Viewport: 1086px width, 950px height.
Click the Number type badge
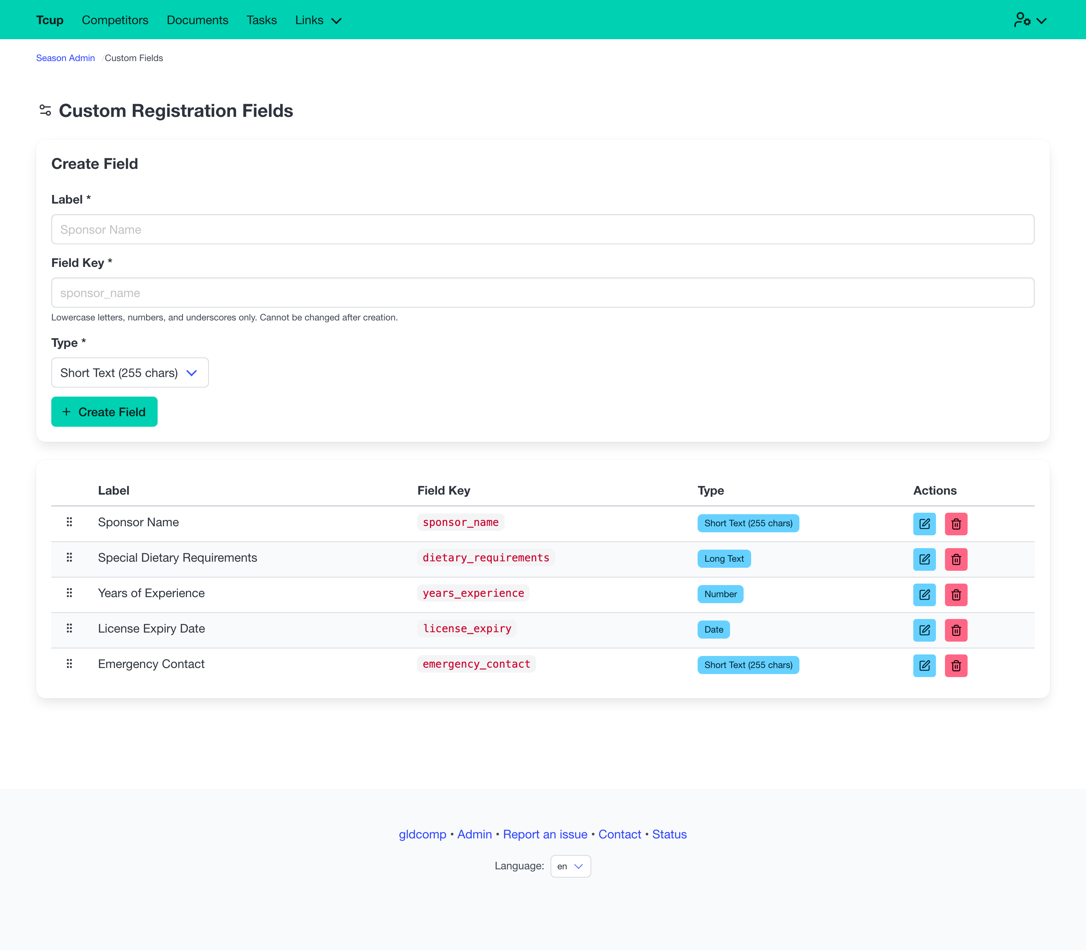point(720,594)
